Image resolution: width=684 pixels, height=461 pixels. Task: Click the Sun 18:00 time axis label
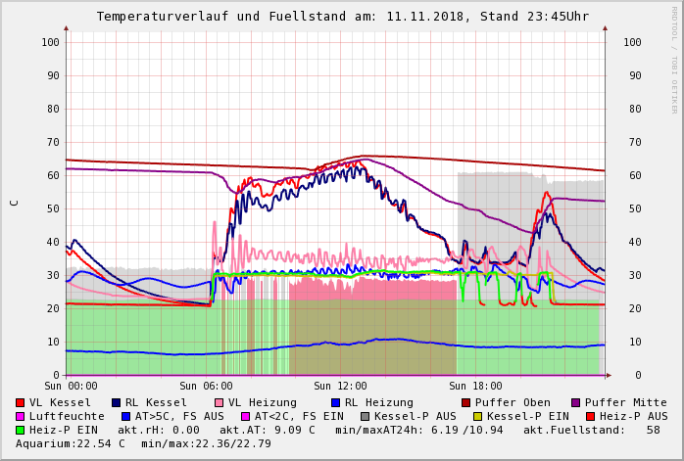coord(475,386)
